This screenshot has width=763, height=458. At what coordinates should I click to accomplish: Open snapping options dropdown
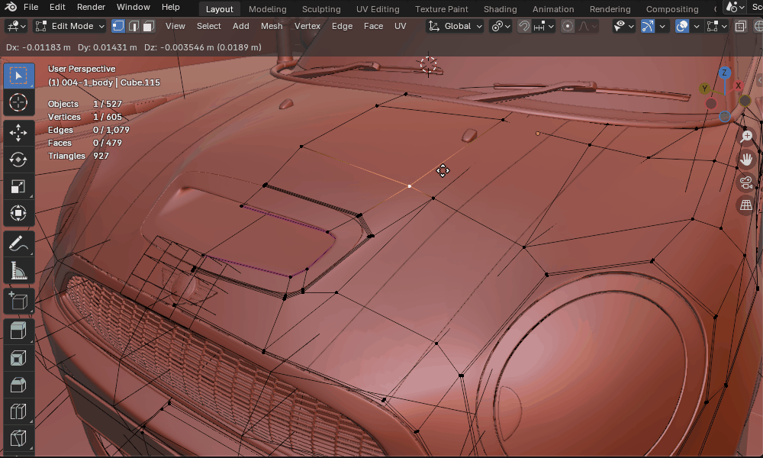[544, 26]
